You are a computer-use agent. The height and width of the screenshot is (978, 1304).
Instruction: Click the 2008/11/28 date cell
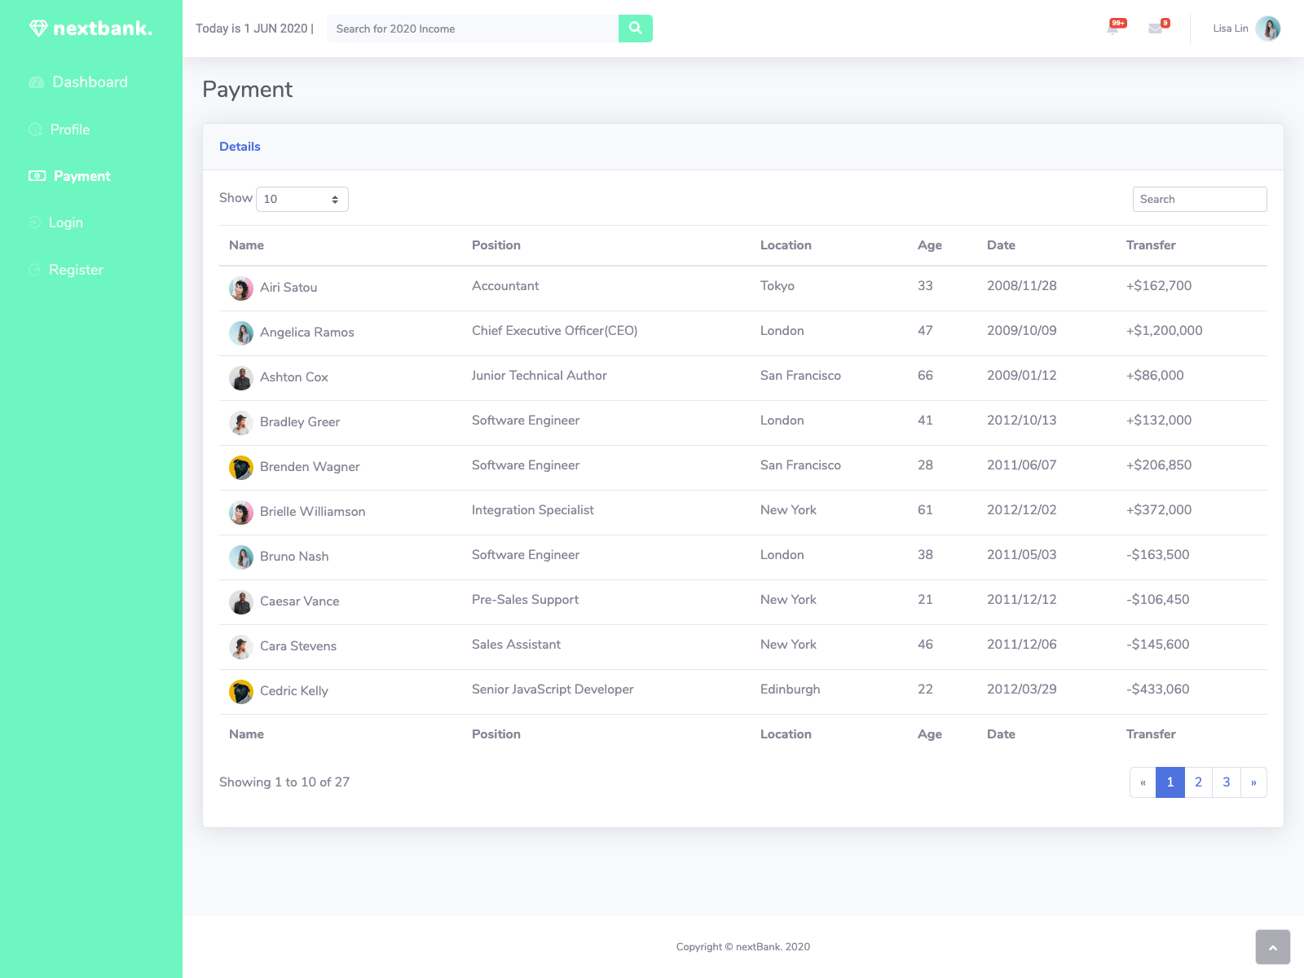[x=1021, y=286]
